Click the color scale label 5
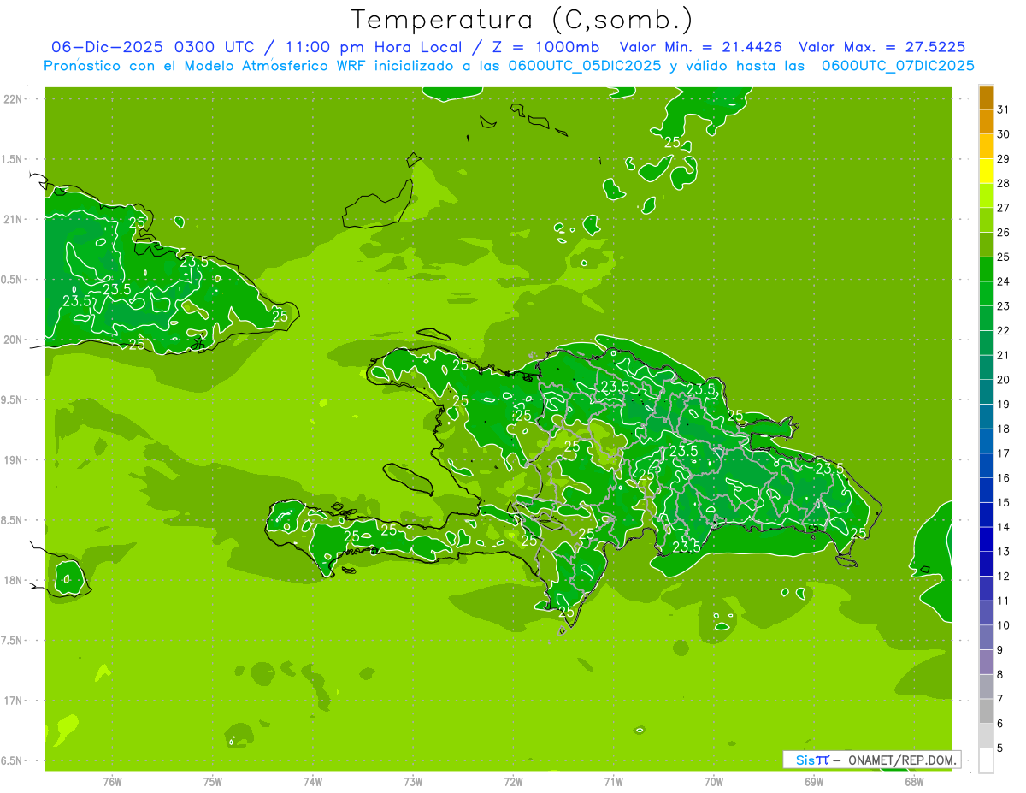The height and width of the screenshot is (793, 1026). [x=1000, y=749]
